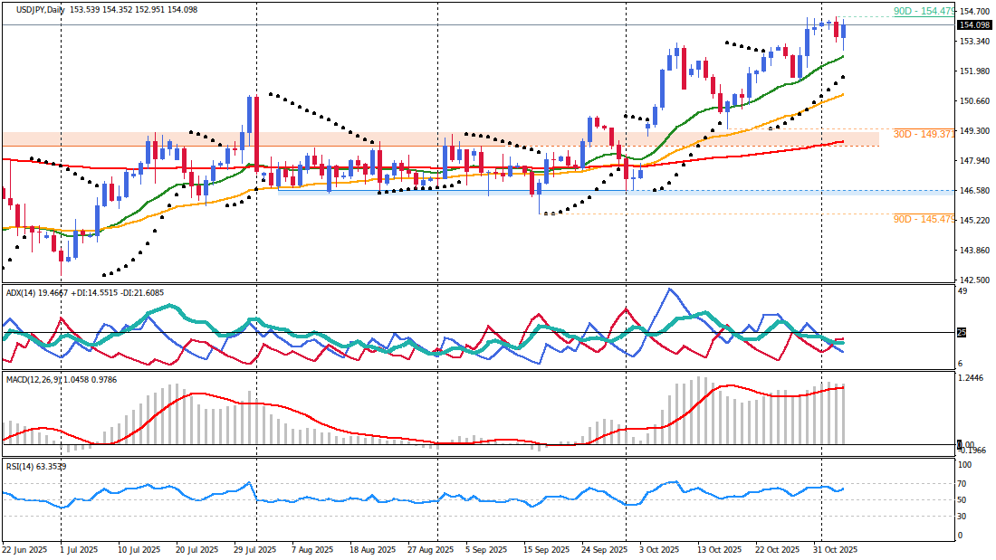Click the MACD scale value -0.1966
Screen dimensions: 996x560
(x=972, y=451)
